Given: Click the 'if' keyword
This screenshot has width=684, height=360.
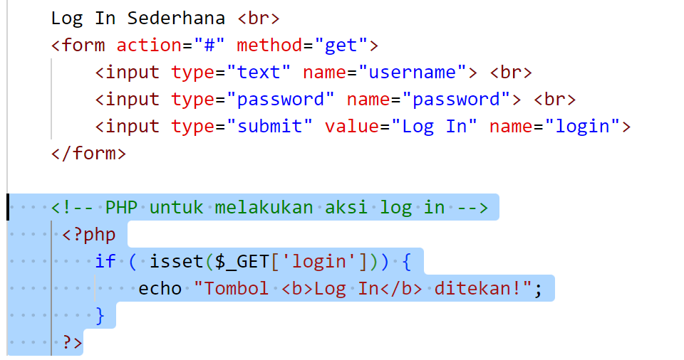Looking at the screenshot, I should [105, 262].
